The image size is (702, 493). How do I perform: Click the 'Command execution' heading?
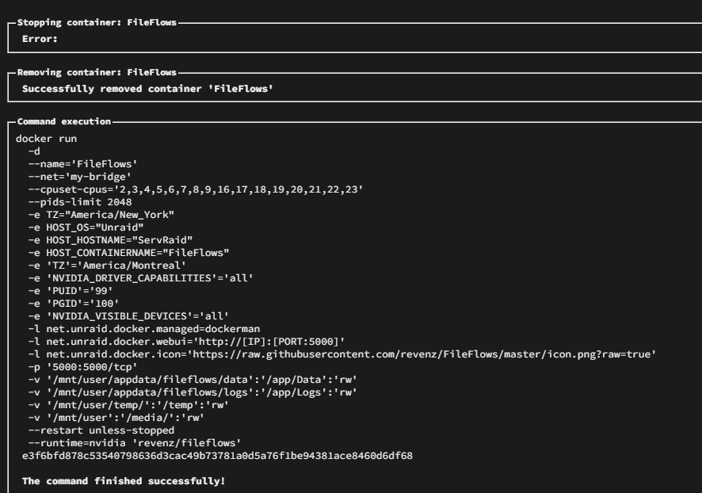[x=64, y=121]
